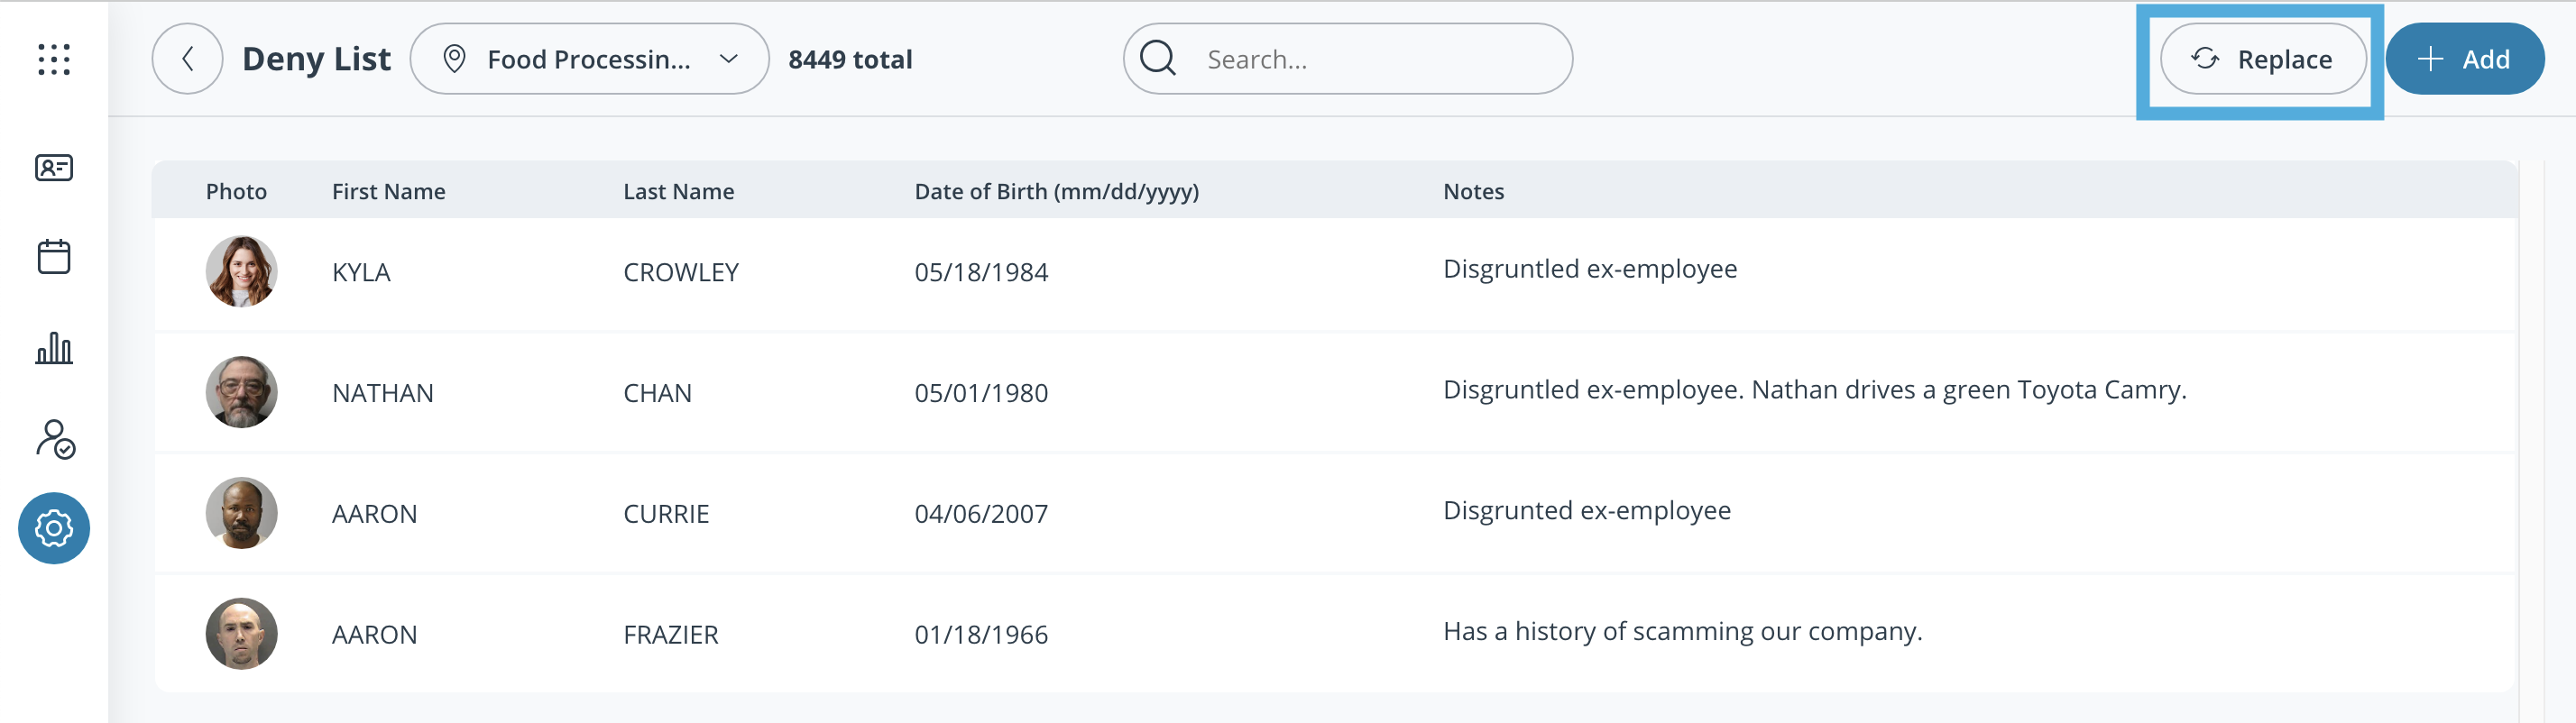Open the ID card sidebar icon
The image size is (2576, 723).
click(x=54, y=168)
